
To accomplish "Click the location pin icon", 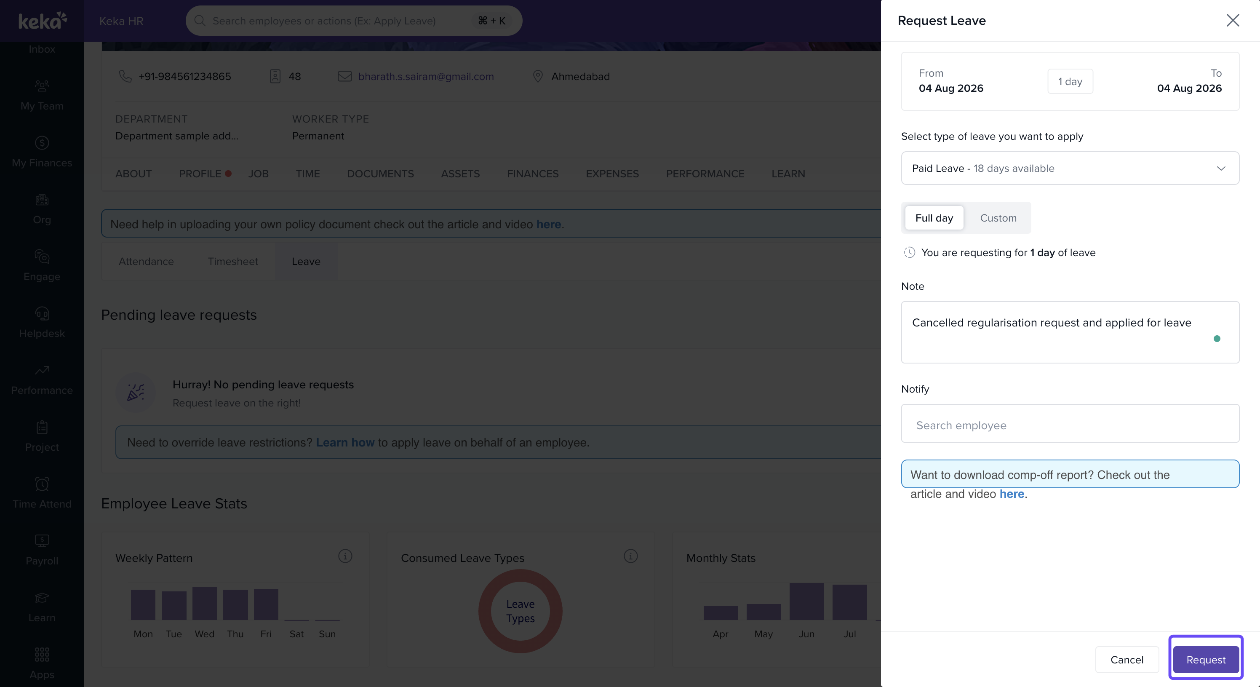I will [x=537, y=76].
